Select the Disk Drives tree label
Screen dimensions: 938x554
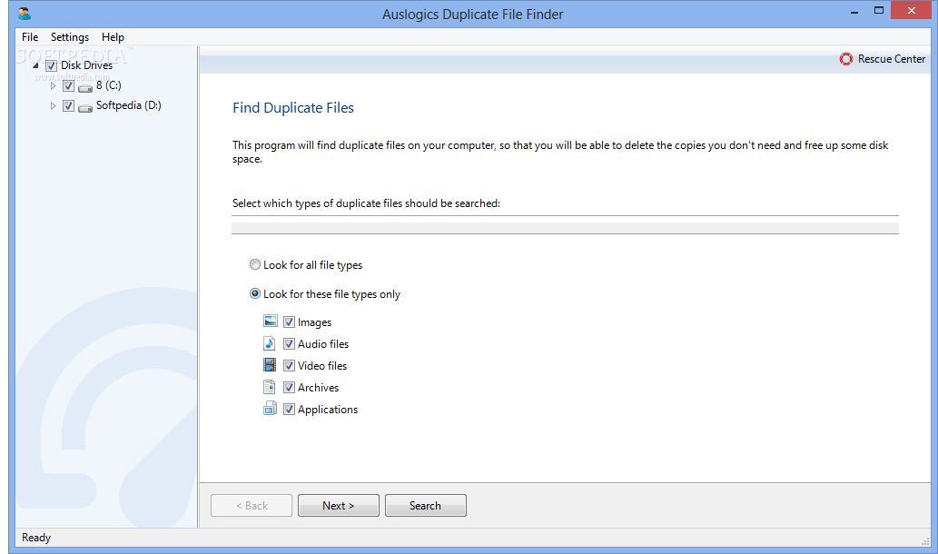[x=87, y=65]
